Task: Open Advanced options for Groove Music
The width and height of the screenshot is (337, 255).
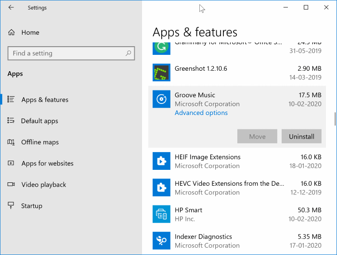Action: tap(201, 113)
